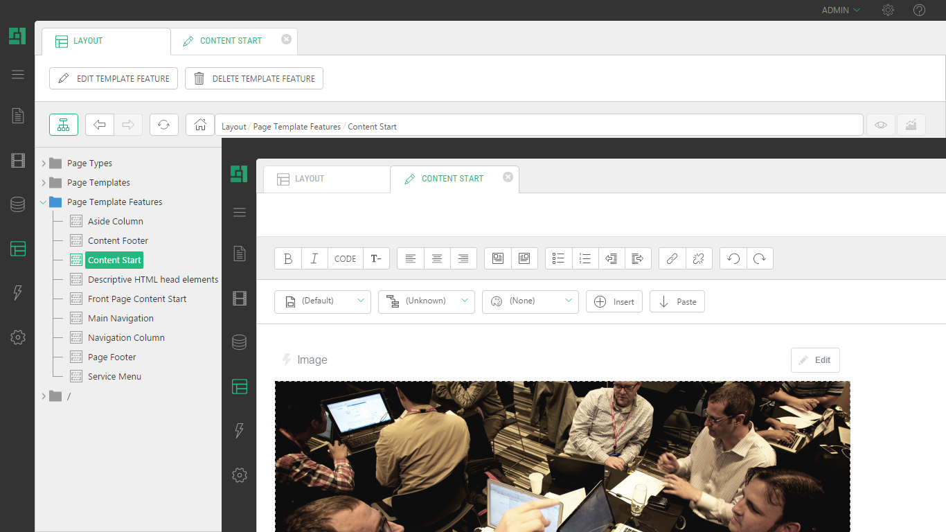Open Media perspective in inner window sidebar
Image resolution: width=946 pixels, height=532 pixels.
240,299
